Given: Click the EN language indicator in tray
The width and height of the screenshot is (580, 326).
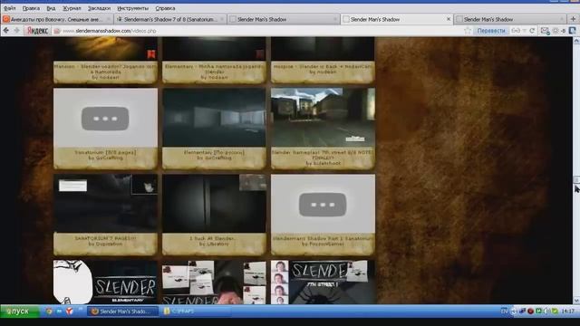Looking at the screenshot, I should point(504,312).
